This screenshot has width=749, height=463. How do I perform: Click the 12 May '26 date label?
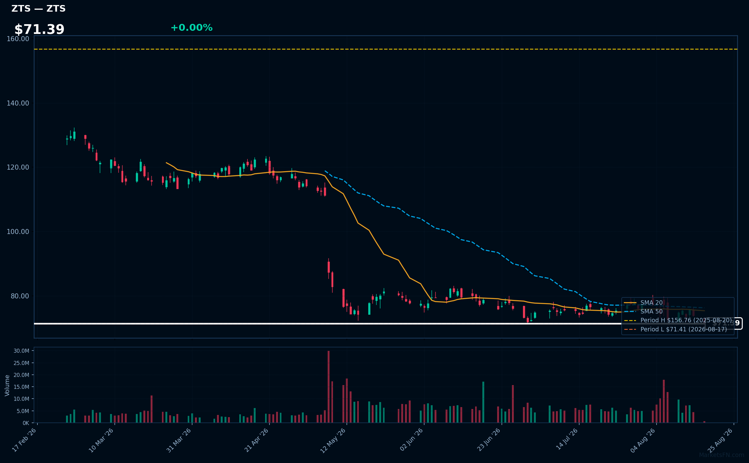[333, 440]
